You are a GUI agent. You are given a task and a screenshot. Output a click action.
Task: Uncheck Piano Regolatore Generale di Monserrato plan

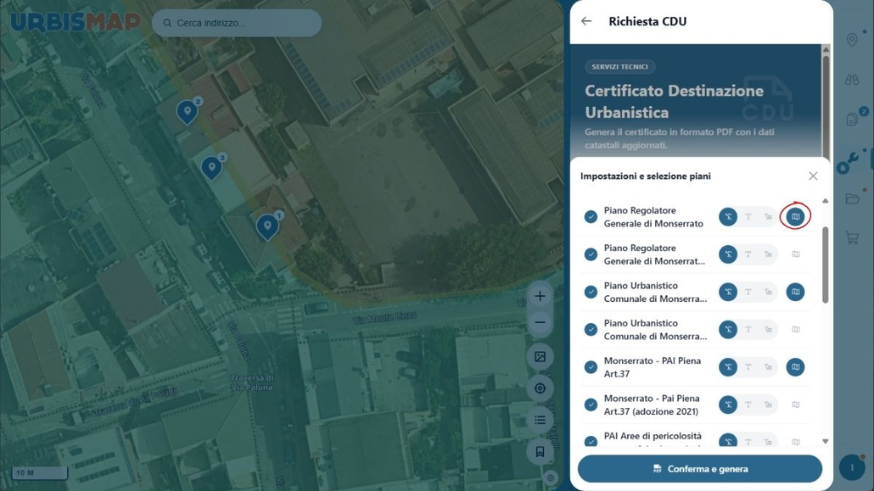(591, 217)
